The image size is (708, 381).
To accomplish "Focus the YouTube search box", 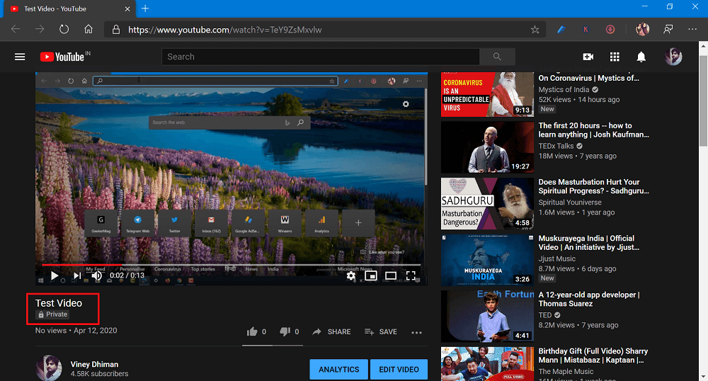I will point(321,57).
